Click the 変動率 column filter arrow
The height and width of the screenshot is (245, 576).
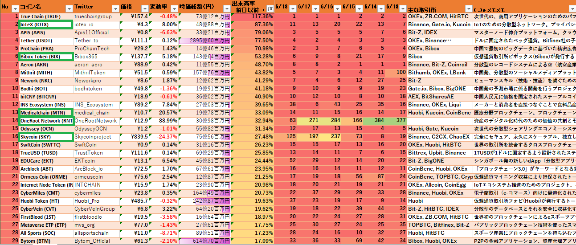(x=173, y=8)
